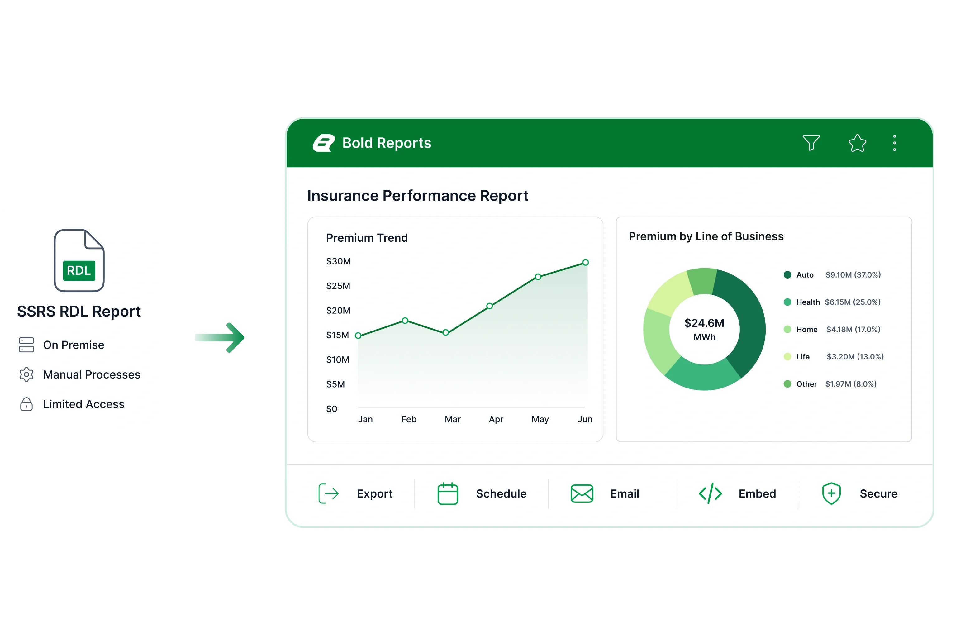Screen dimensions: 965x638
Task: Click the Other legend color dot
Action: click(787, 384)
